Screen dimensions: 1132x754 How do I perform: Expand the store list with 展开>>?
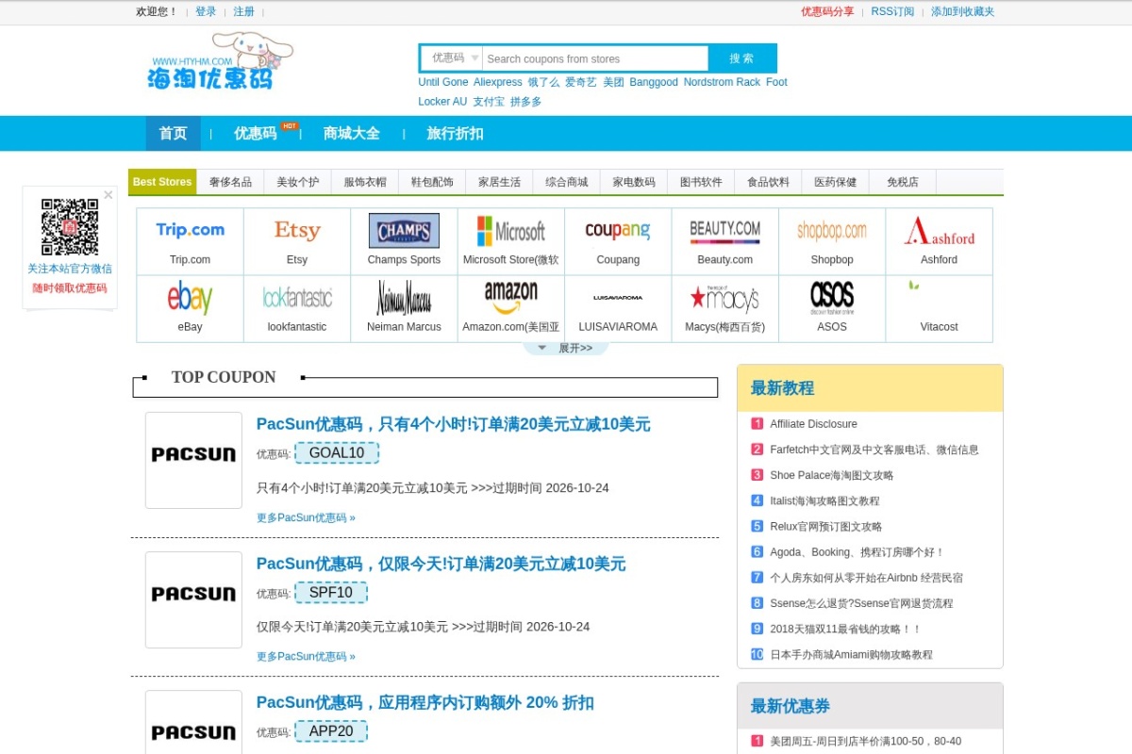tap(566, 348)
